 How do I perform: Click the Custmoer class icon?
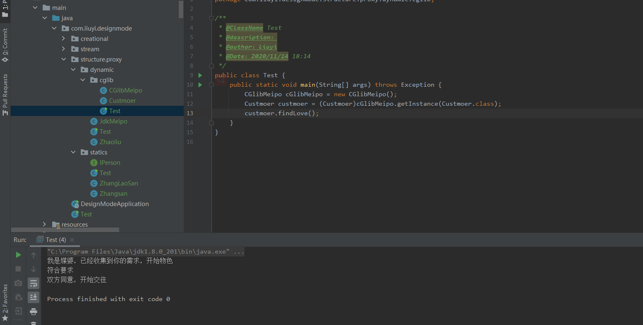click(x=103, y=101)
